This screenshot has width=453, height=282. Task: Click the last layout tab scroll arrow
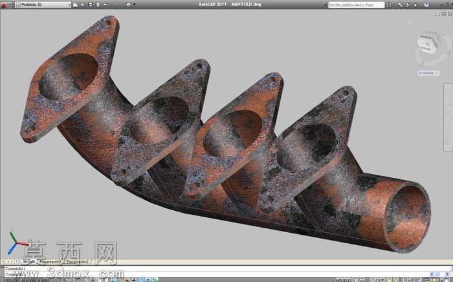(x=17, y=262)
